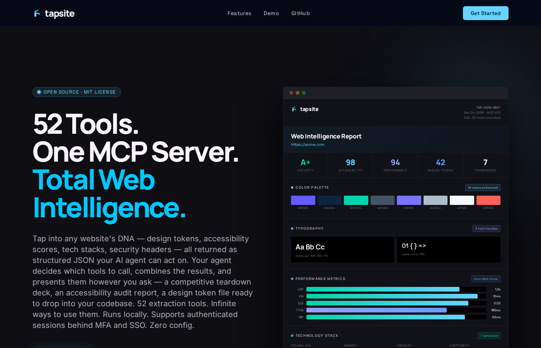Image resolution: width=541 pixels, height=348 pixels.
Task: Click the tapsite logo in the top navbar
Action: click(54, 14)
